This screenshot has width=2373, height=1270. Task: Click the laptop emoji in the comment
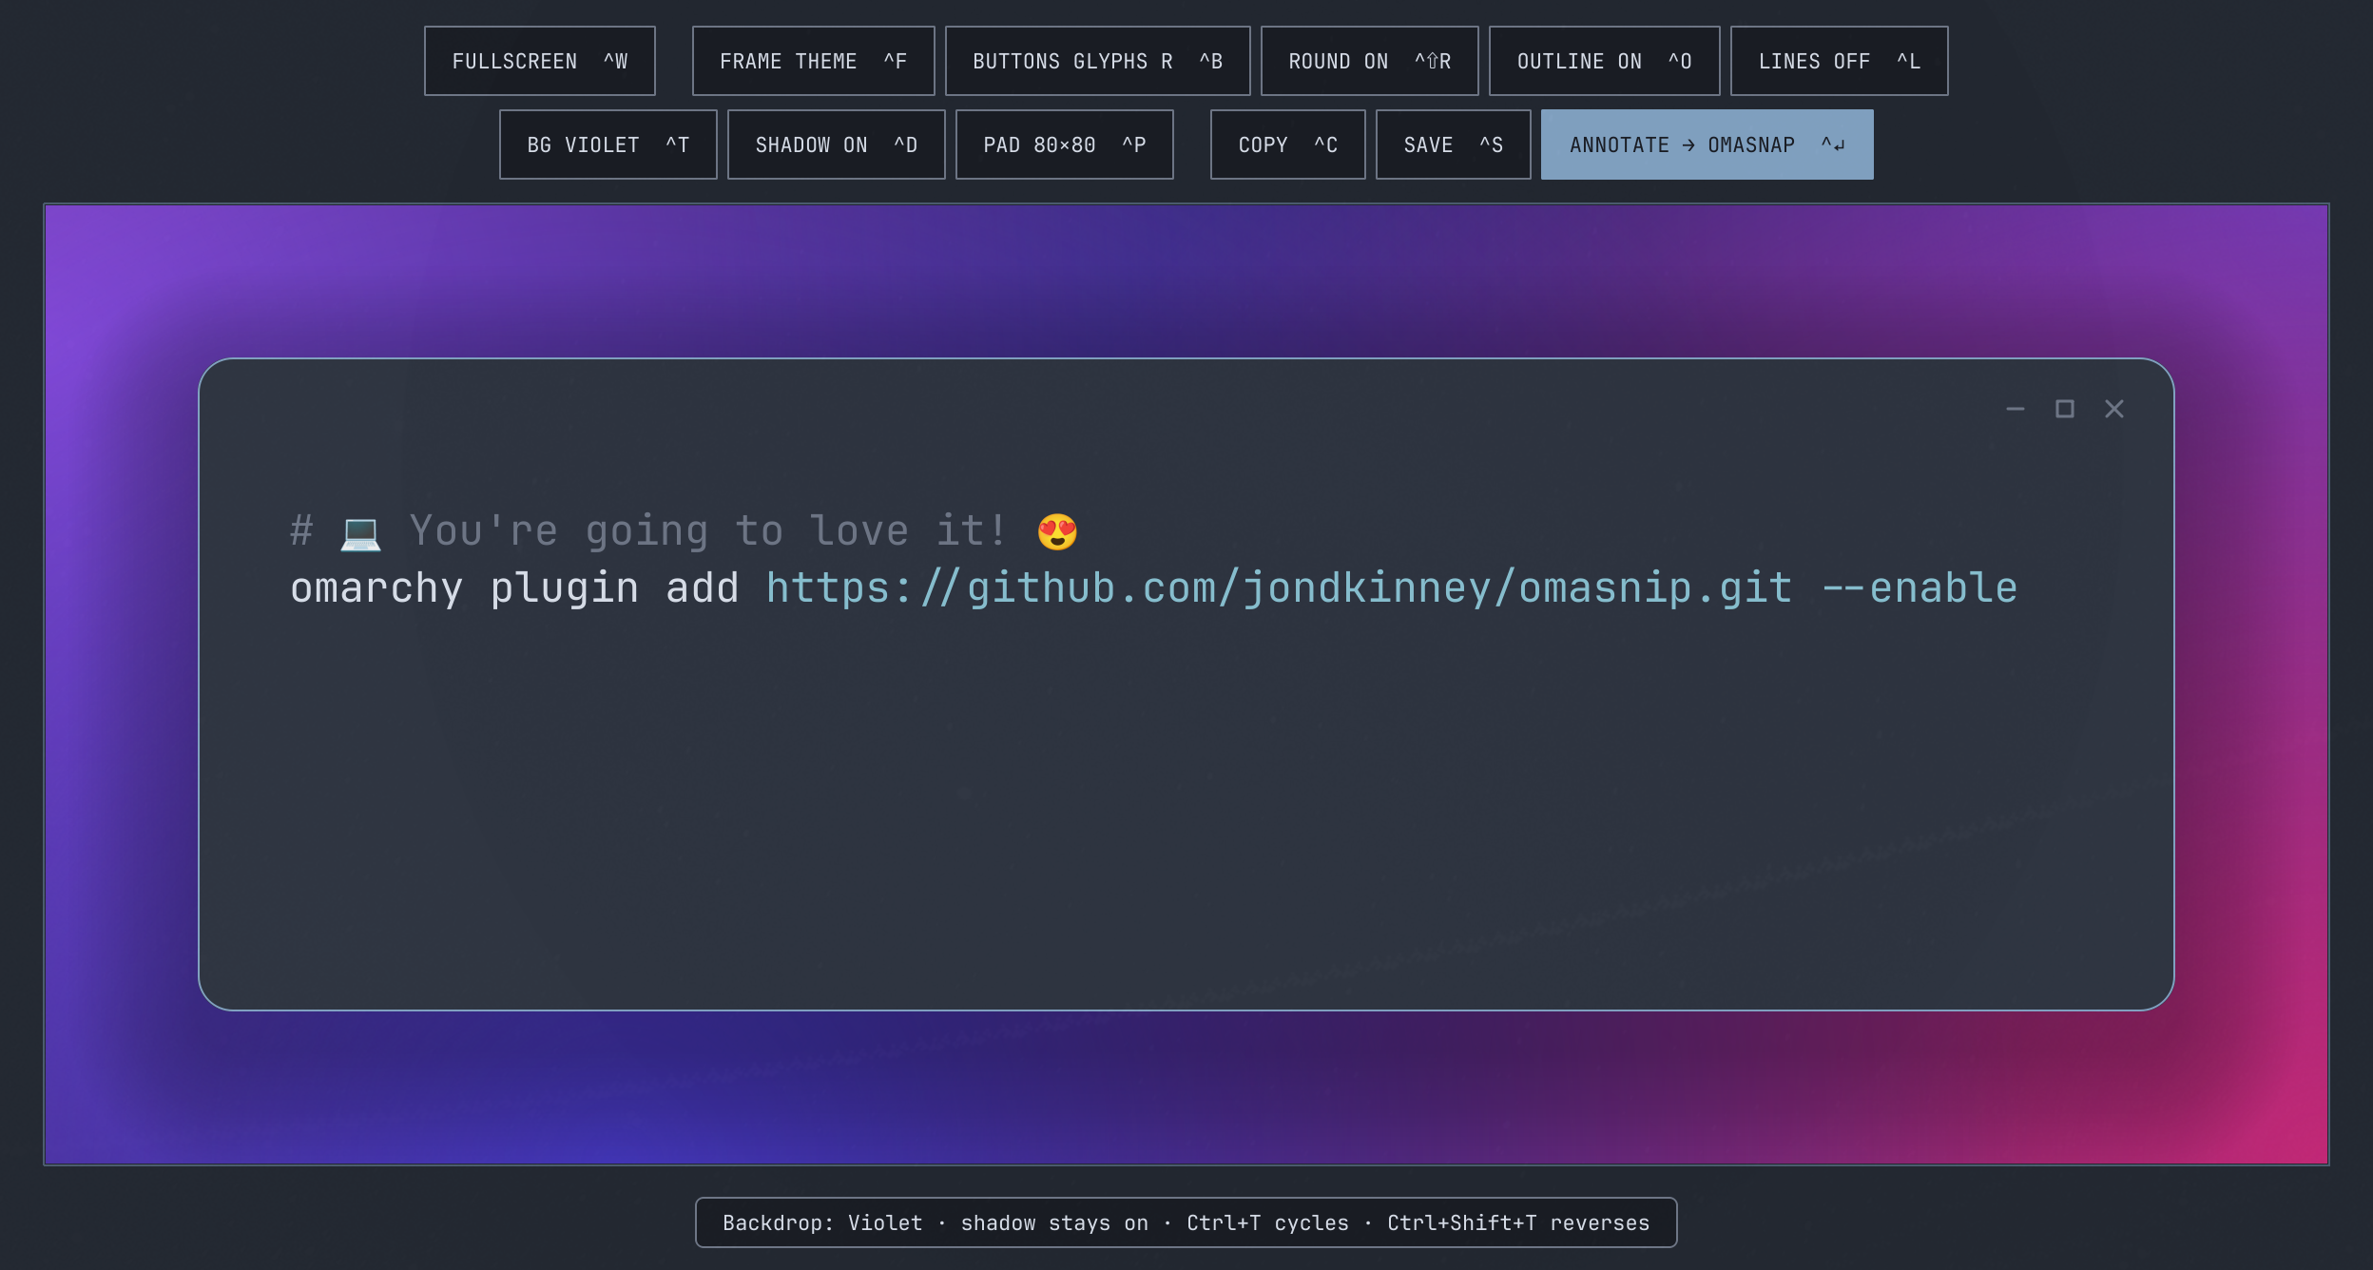pos(360,532)
